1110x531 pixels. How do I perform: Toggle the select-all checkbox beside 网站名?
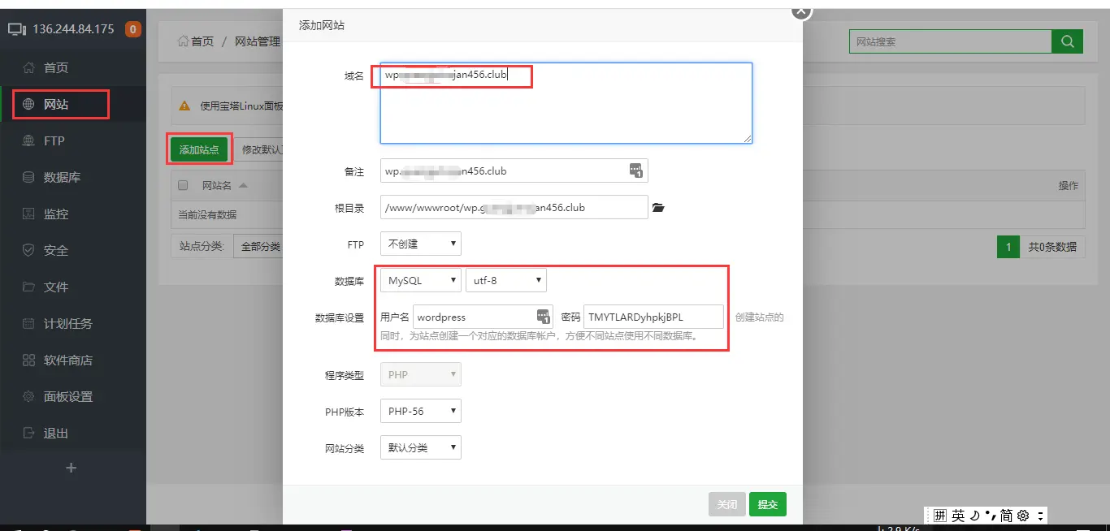[x=183, y=184]
